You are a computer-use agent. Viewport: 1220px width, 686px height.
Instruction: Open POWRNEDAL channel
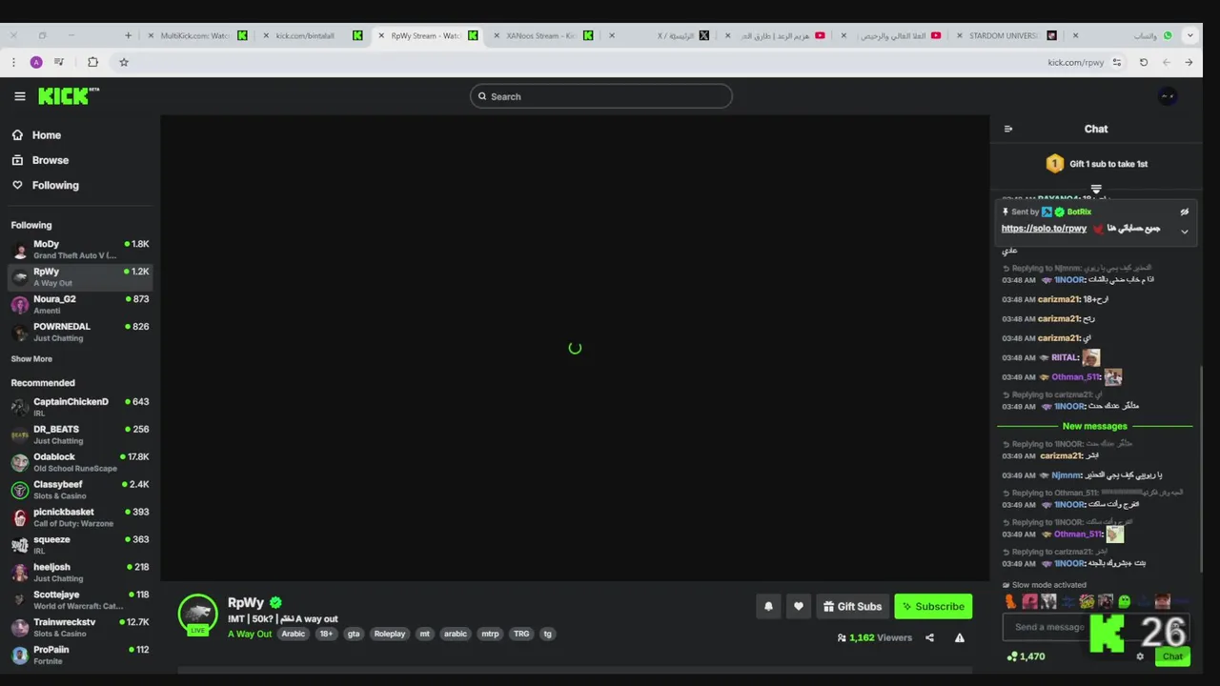(x=80, y=333)
